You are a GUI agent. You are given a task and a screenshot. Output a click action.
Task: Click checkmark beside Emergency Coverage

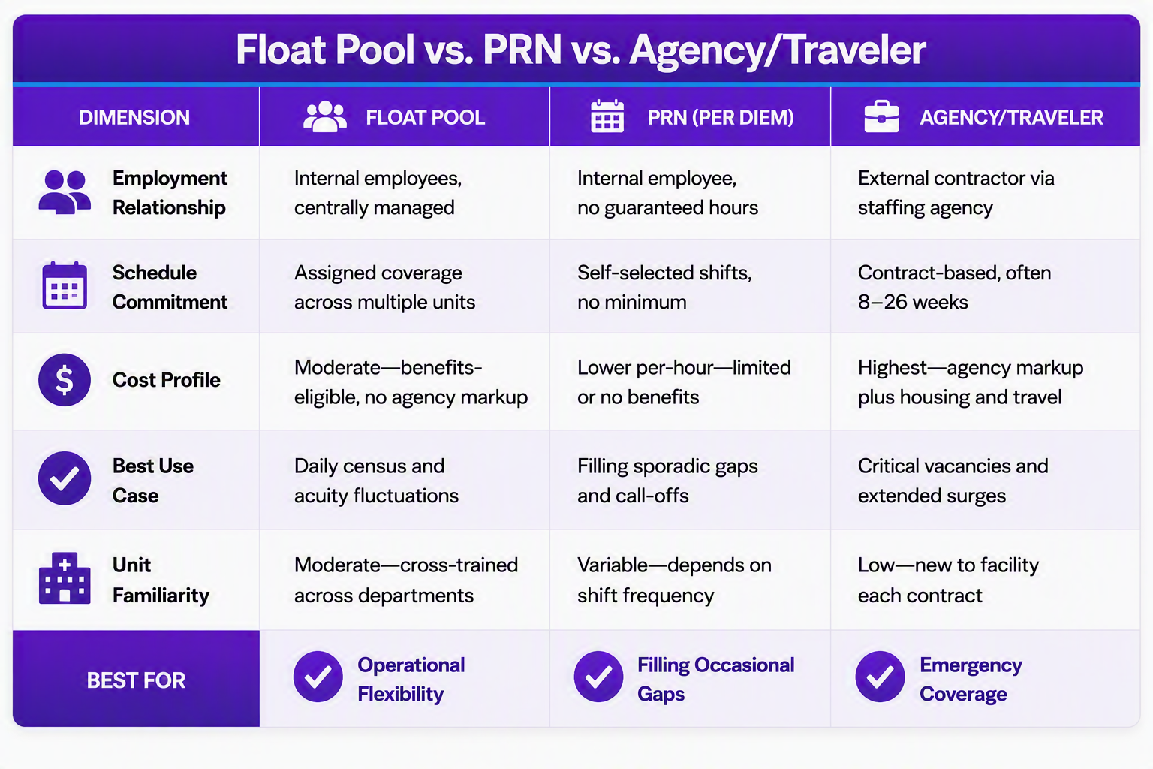tap(880, 677)
